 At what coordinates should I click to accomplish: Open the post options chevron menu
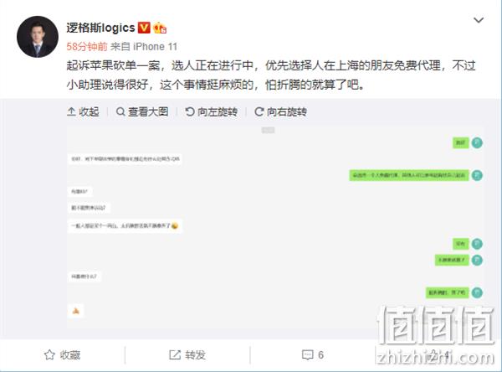(x=479, y=20)
